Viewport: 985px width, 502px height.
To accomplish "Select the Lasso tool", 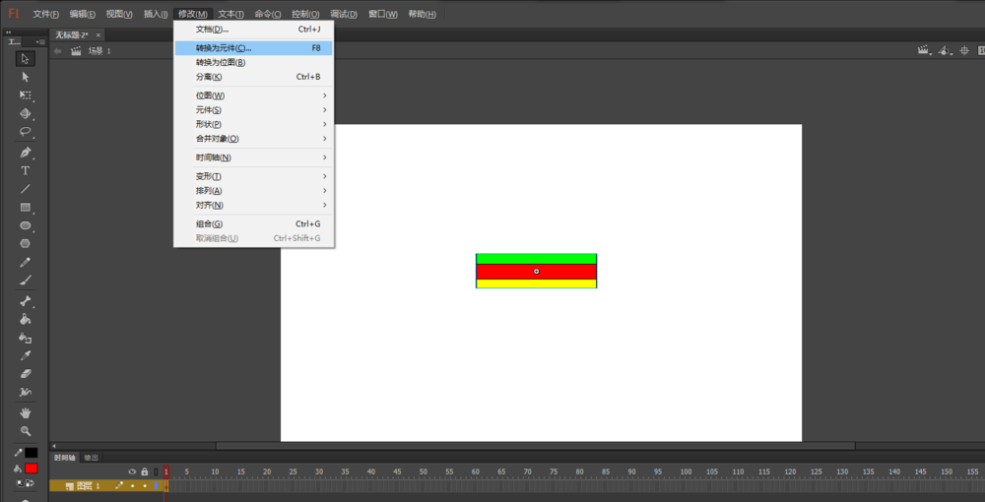I will [26, 133].
